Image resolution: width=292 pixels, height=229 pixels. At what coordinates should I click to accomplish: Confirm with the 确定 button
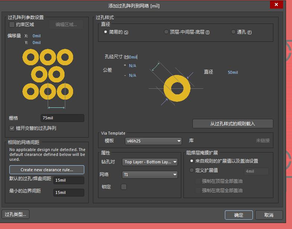239,215
